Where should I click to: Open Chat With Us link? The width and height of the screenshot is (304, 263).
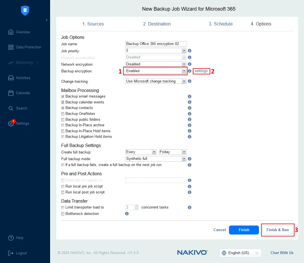[282, 253]
